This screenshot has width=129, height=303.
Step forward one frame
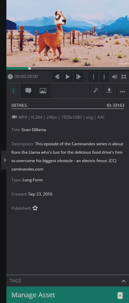[x=79, y=77]
